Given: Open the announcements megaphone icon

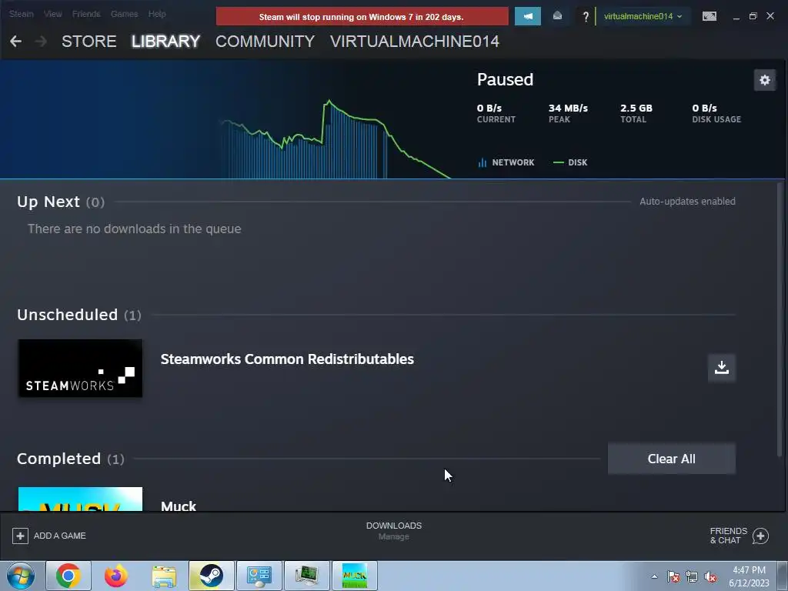Looking at the screenshot, I should (528, 16).
